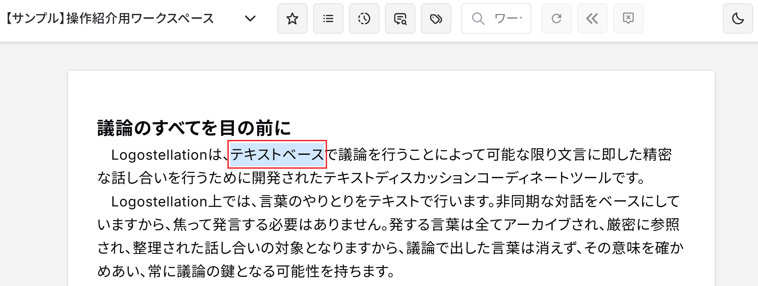Click the heading 議論のすべてを目の前に
Viewport: 758px width, 286px height.
[194, 128]
